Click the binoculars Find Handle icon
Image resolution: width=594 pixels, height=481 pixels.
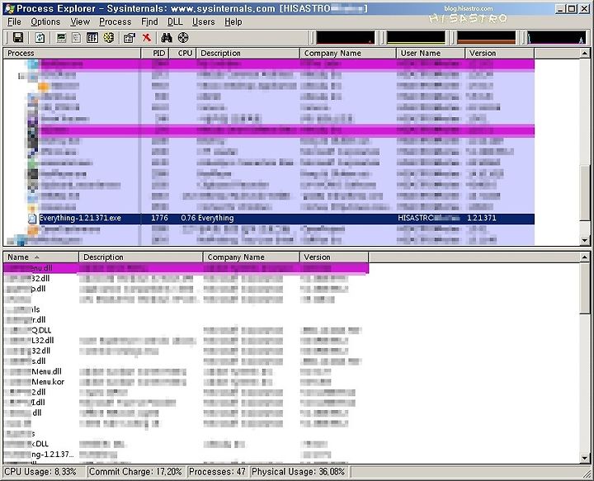[x=167, y=37]
